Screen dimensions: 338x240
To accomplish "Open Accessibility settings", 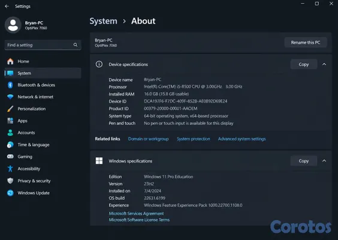I will point(43,169).
